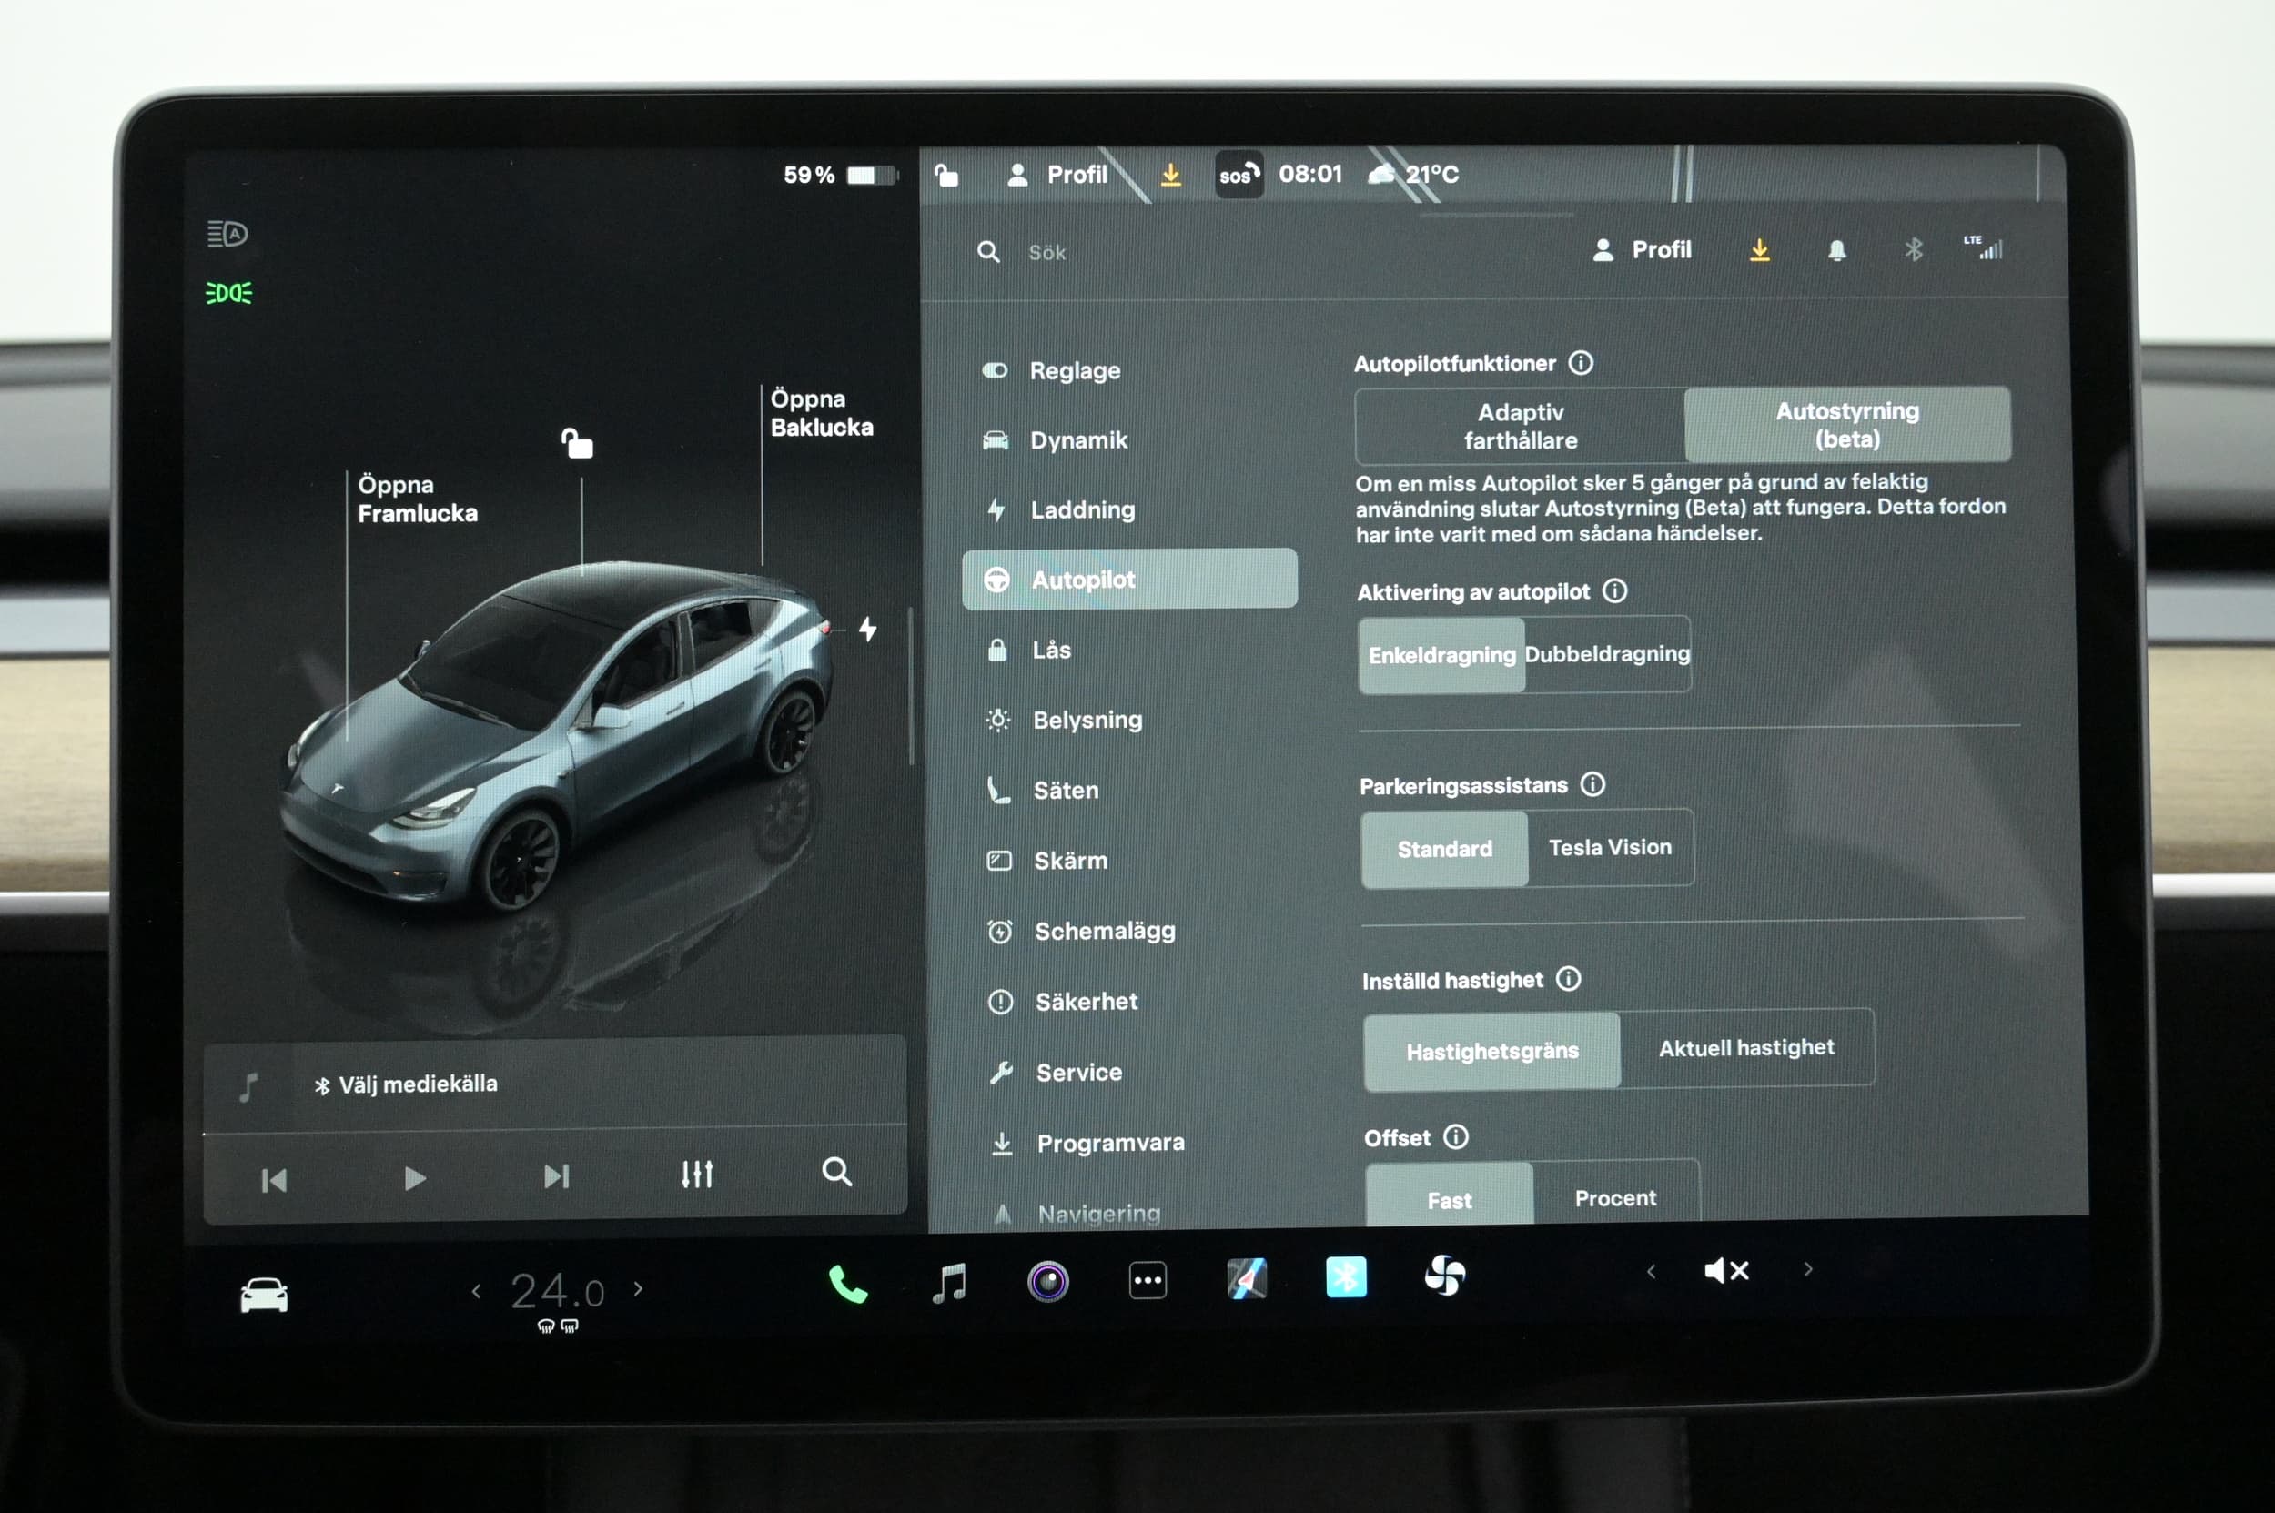Tap Öppna Baklucka to open trunk
2275x1513 pixels.
[x=822, y=413]
